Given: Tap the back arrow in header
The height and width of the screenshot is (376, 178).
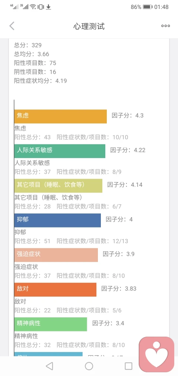Looking at the screenshot, I should pyautogui.click(x=12, y=26).
